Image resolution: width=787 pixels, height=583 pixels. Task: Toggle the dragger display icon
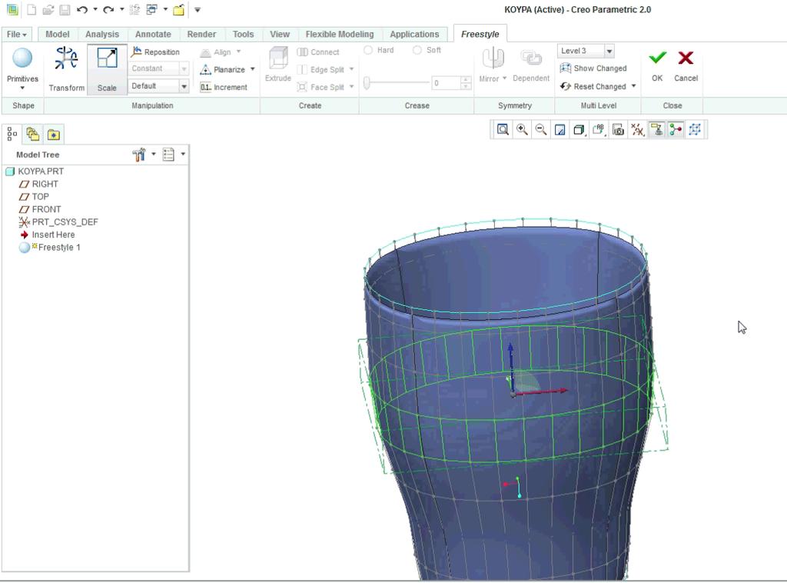point(676,130)
